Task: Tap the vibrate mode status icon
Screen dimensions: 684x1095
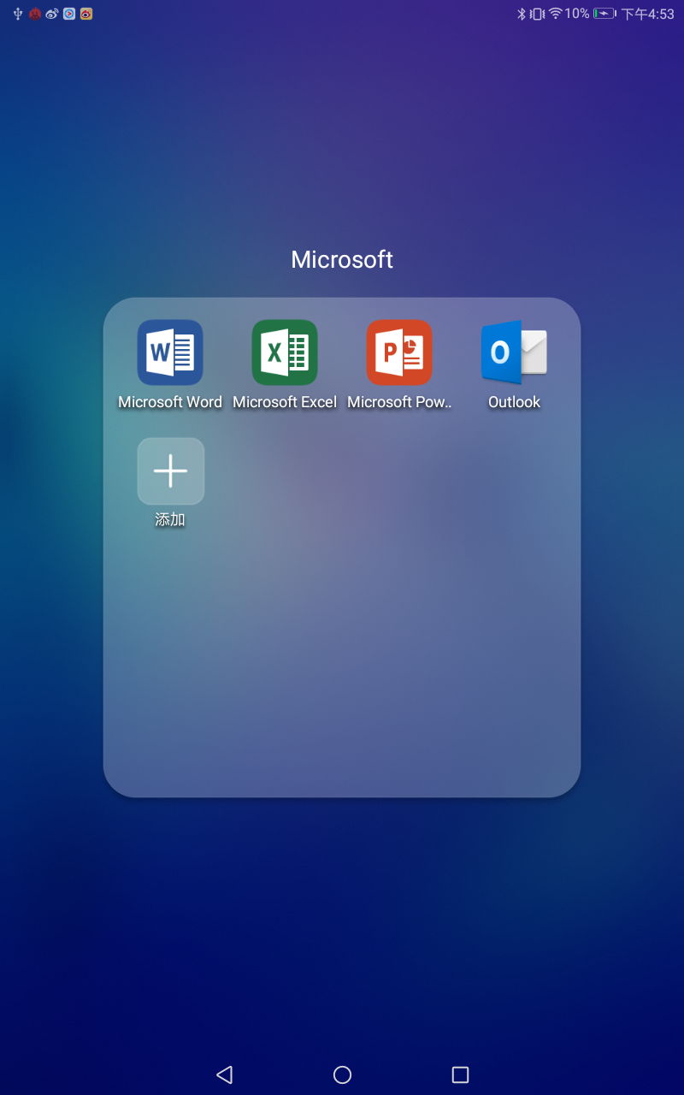Action: [537, 14]
